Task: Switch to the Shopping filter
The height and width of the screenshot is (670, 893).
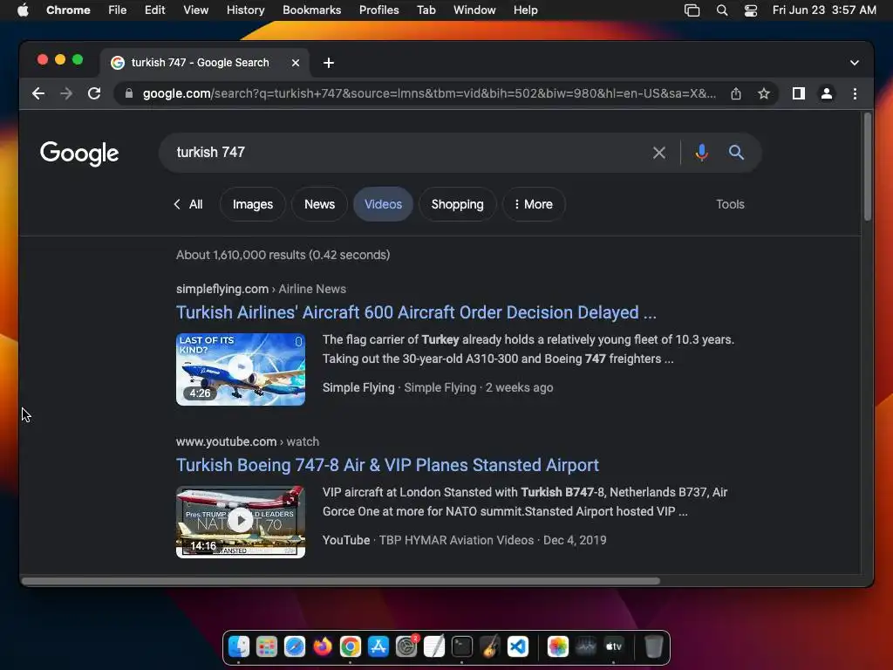Action: [457, 204]
